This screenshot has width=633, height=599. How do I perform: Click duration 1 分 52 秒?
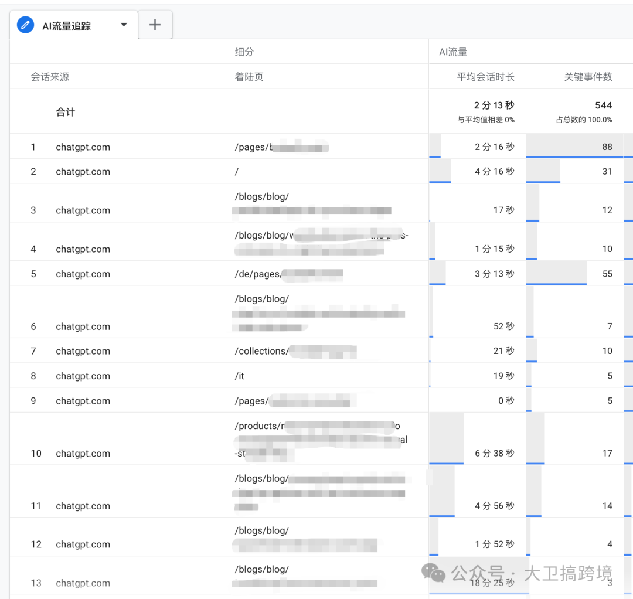pos(495,544)
